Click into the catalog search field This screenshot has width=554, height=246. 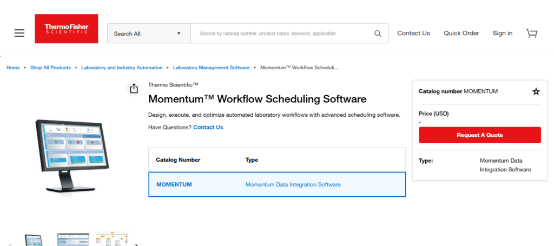click(x=282, y=34)
